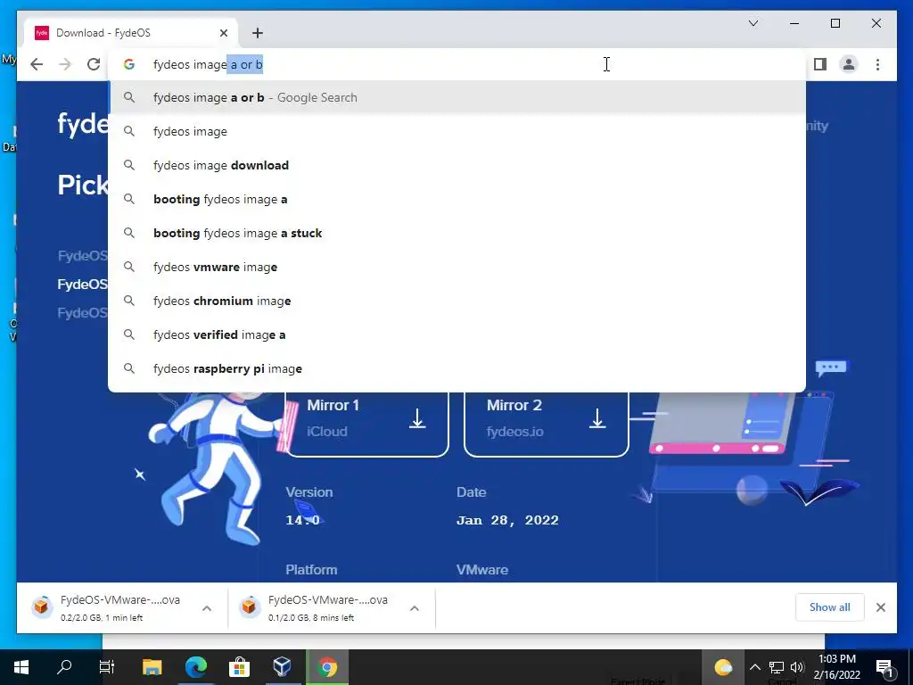Select suggestion 'fydeos vmware image'
The image size is (913, 685).
coord(456,267)
